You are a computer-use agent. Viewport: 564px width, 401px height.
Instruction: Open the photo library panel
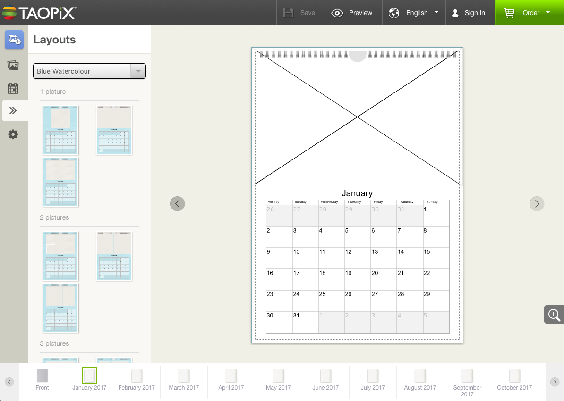coord(14,65)
